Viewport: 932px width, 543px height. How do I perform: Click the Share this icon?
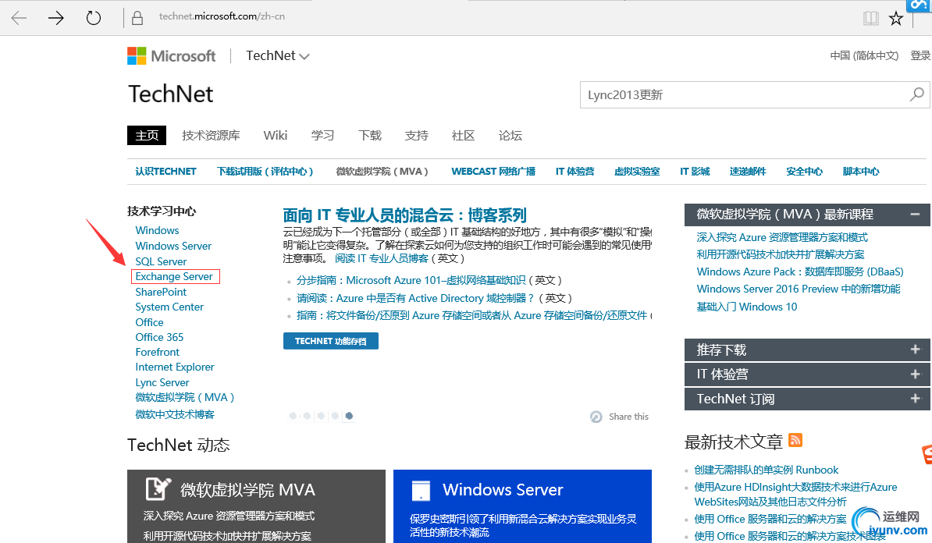(x=596, y=417)
